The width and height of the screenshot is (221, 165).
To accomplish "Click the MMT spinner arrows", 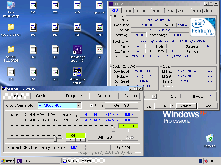I will pyautogui.click(x=84, y=147).
